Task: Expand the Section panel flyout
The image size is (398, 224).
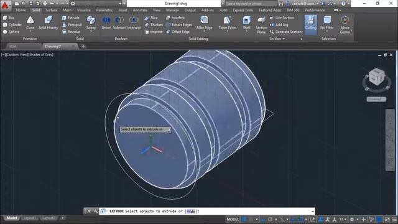Action: pos(277,39)
